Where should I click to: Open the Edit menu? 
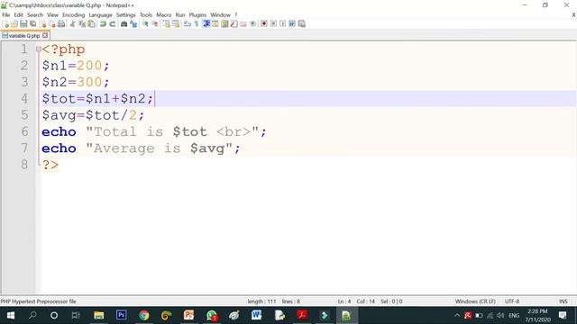pyautogui.click(x=18, y=15)
